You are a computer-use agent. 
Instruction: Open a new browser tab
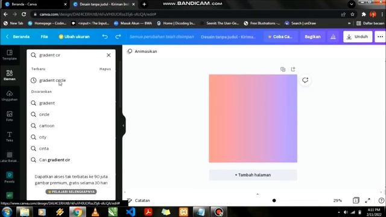144,4
